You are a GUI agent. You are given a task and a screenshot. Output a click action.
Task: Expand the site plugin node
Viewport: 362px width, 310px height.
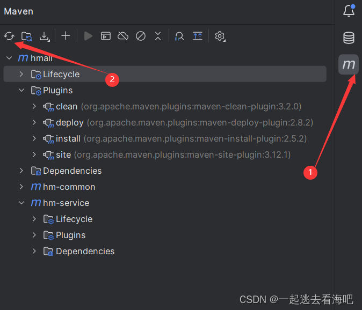34,154
